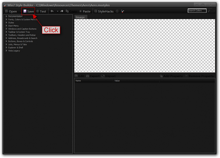Click the Copy toolbar button
This screenshot has height=158, width=220.
point(71,11)
